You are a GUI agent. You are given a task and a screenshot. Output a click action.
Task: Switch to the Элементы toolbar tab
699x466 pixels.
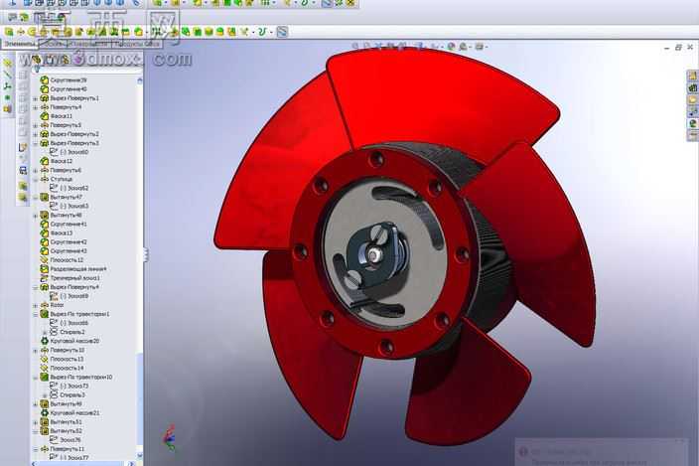tap(19, 44)
